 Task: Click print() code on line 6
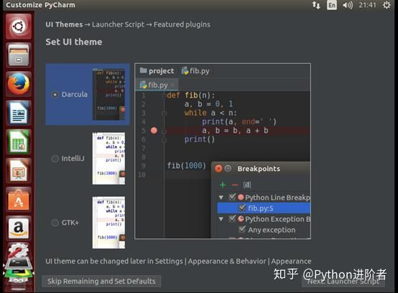point(200,139)
